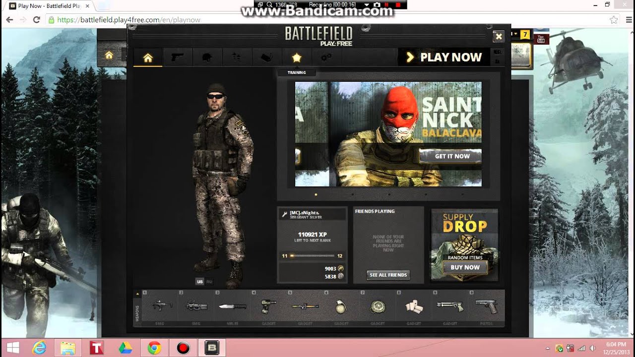This screenshot has height=357, width=635.
Task: Open the dropdown arrow beside the 7 badge
Action: 515,34
